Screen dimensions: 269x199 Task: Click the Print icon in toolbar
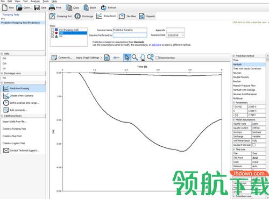coord(52,8)
